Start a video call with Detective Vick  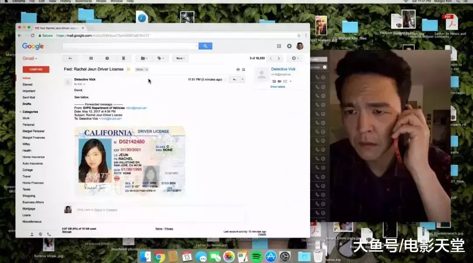[x=279, y=81]
